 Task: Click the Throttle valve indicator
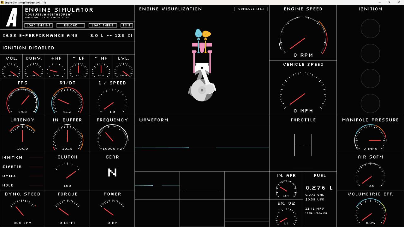click(x=303, y=145)
